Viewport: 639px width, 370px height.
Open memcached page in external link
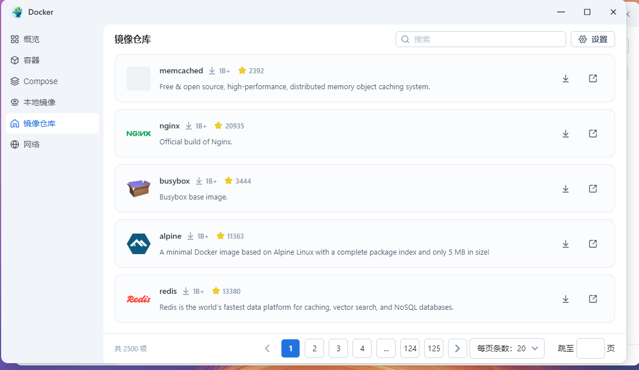(593, 78)
